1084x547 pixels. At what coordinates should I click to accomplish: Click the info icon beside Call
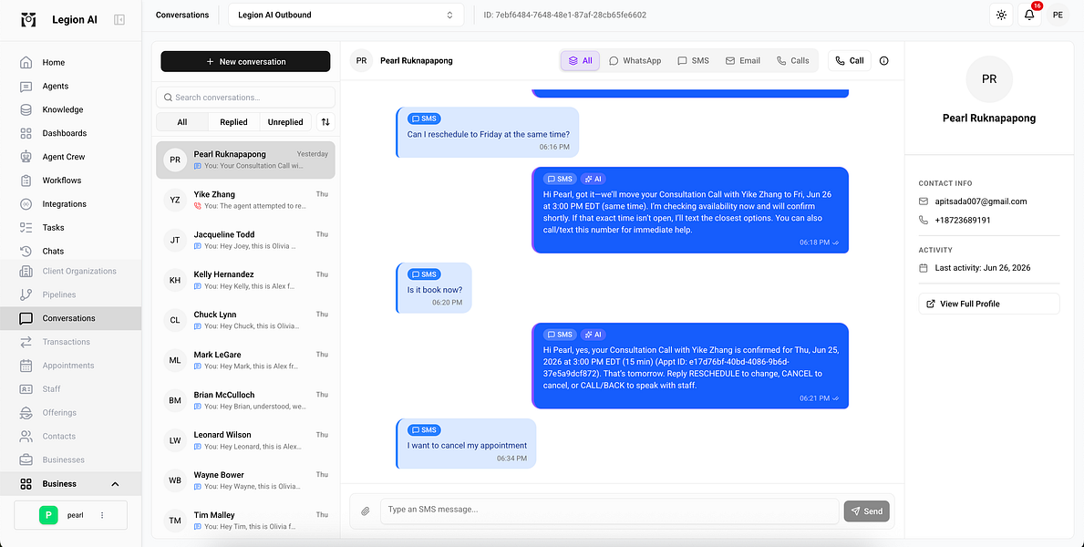click(883, 61)
